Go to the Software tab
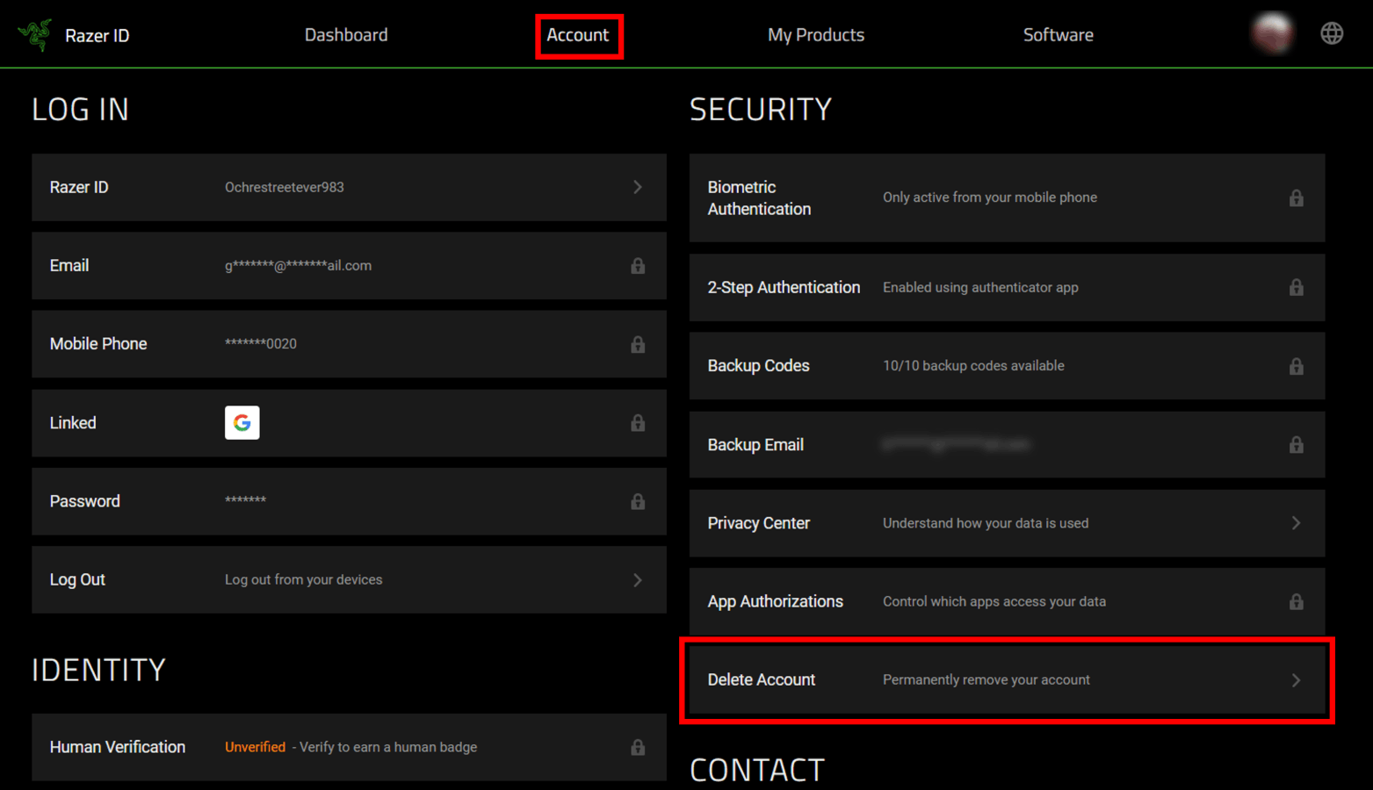The height and width of the screenshot is (790, 1373). [x=1058, y=34]
